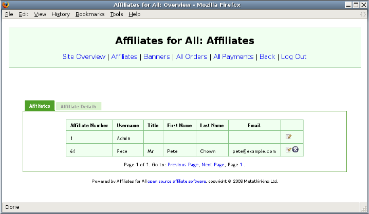
Task: Click the Email column header
Action: point(254,125)
